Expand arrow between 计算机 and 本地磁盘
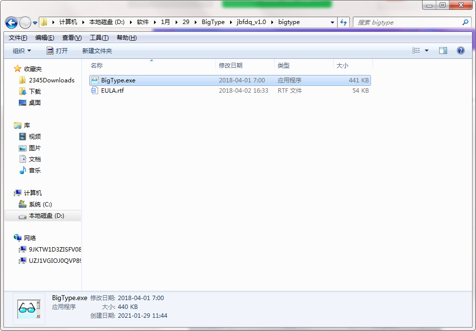476x331 pixels. coord(83,22)
